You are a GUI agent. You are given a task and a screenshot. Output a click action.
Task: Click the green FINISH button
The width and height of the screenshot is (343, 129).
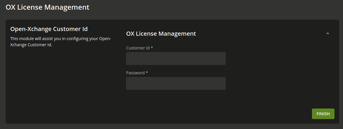[x=323, y=114]
